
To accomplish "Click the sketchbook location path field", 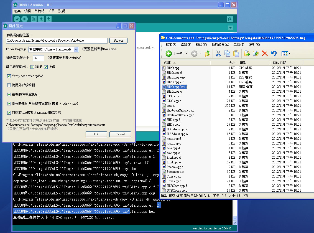I will tap(57, 40).
